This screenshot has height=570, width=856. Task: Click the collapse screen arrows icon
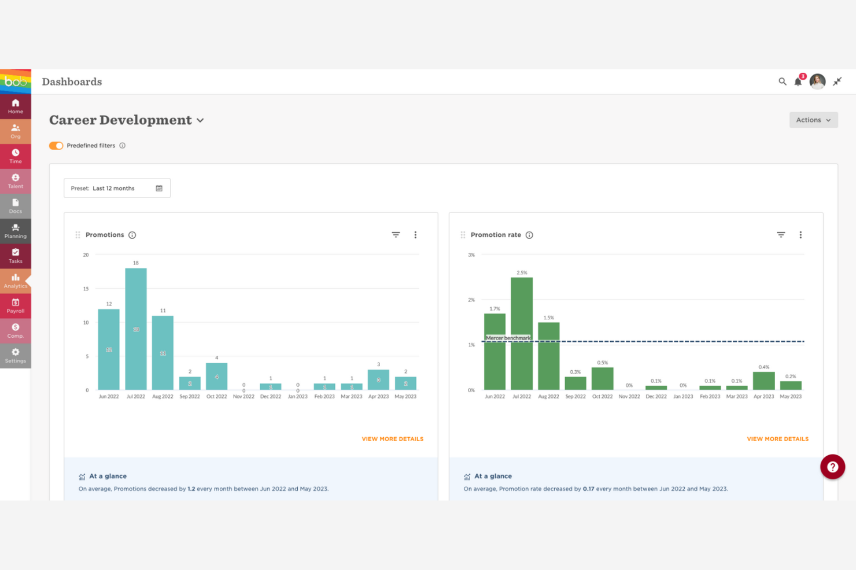point(837,81)
